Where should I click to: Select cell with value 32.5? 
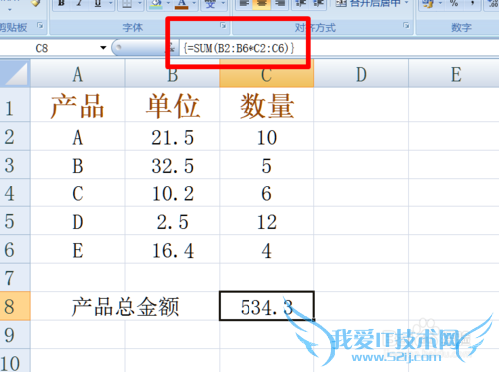pyautogui.click(x=172, y=165)
